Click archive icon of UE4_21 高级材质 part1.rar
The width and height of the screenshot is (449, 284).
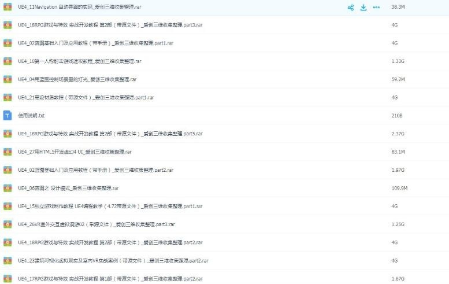(x=8, y=97)
